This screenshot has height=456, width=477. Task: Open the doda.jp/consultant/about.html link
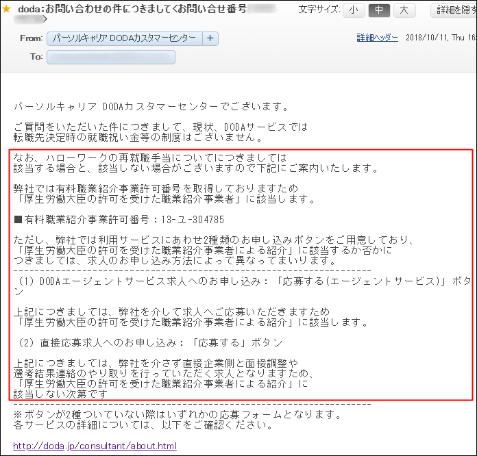[95, 446]
